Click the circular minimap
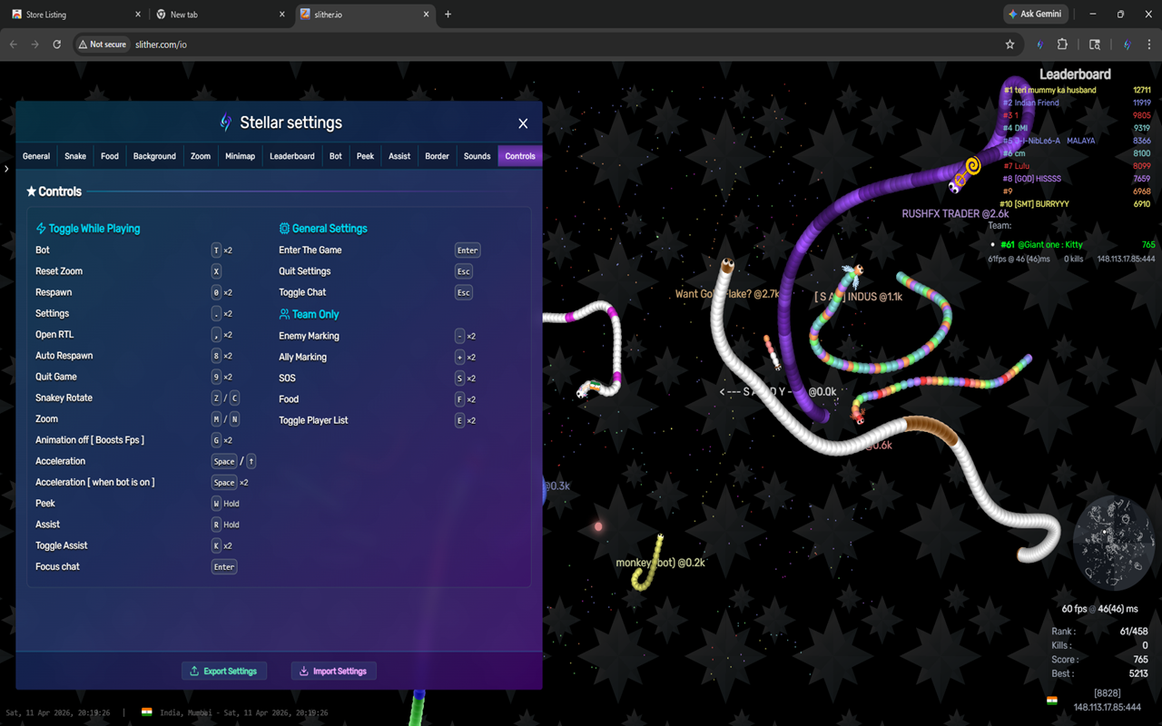 1114,544
